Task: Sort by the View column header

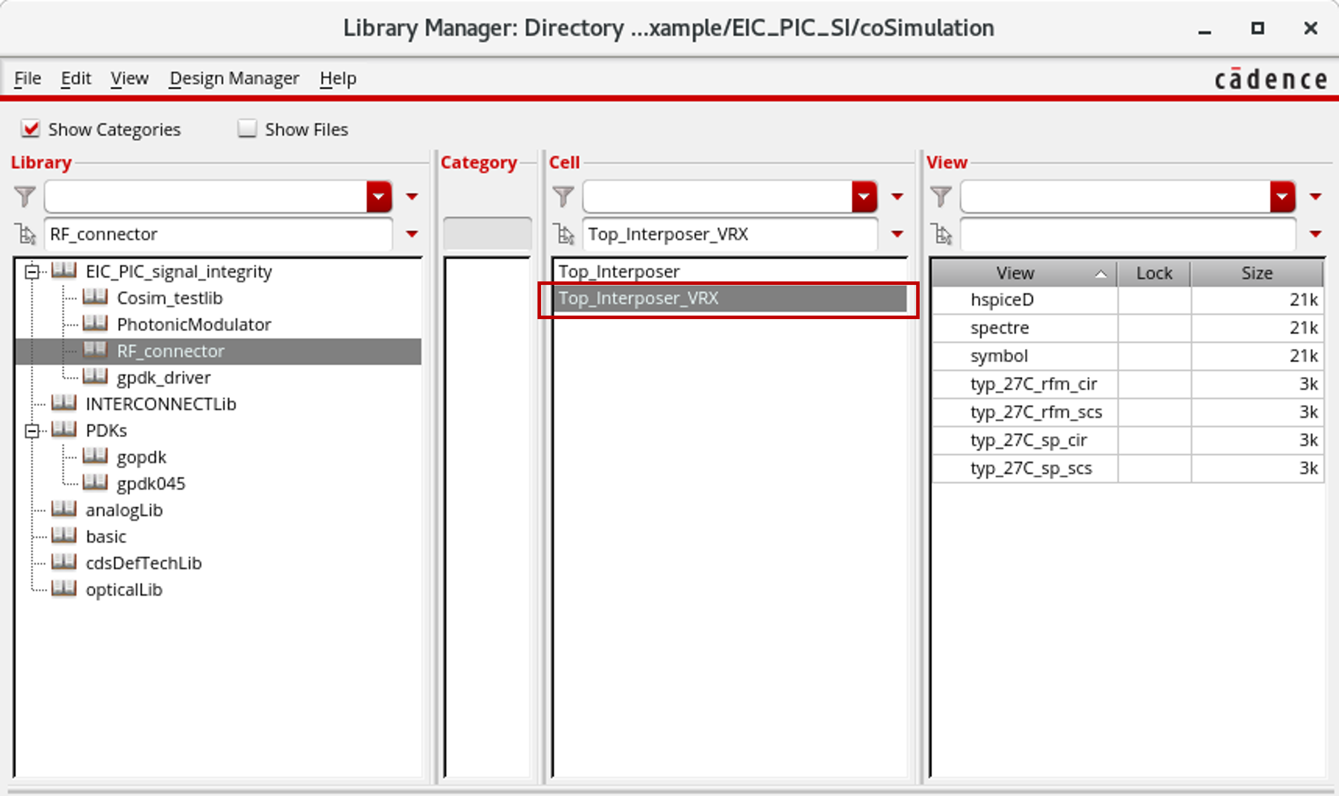Action: click(1025, 273)
